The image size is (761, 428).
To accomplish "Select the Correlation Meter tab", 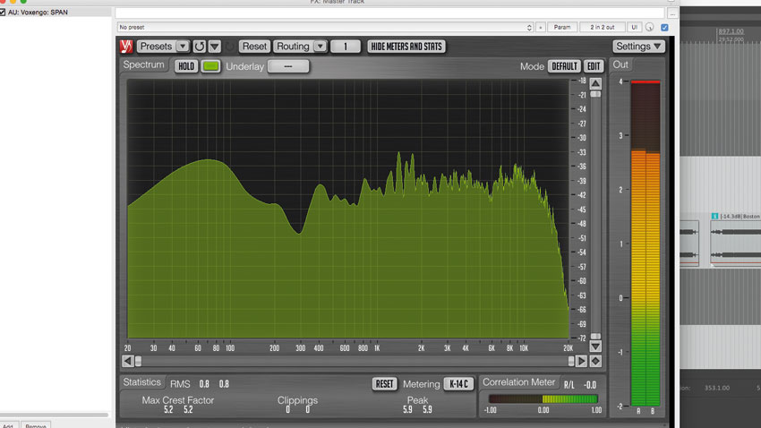I will [518, 382].
